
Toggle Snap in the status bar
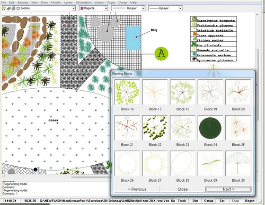[235, 201]
